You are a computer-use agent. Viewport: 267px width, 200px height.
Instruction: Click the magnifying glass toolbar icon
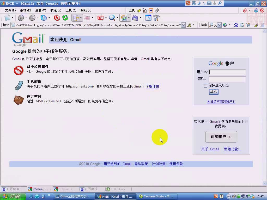point(112,18)
